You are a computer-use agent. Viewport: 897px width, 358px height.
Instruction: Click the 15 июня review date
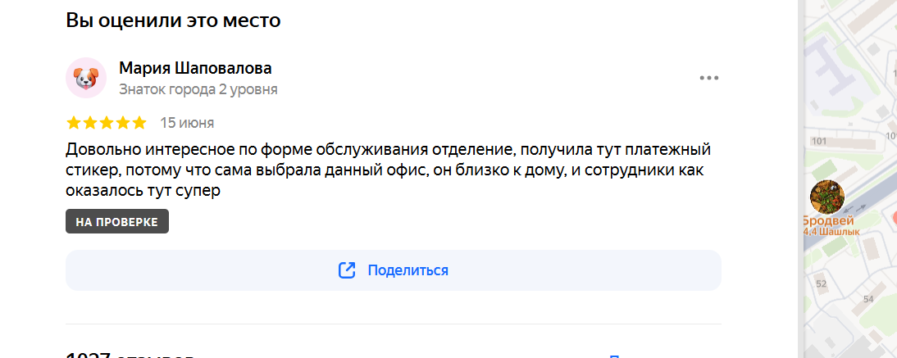coord(187,123)
